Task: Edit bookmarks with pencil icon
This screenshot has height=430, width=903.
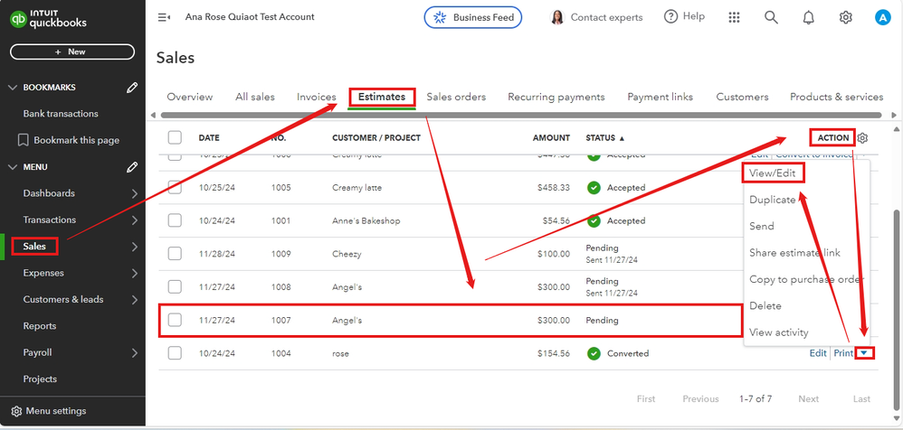Action: [132, 88]
